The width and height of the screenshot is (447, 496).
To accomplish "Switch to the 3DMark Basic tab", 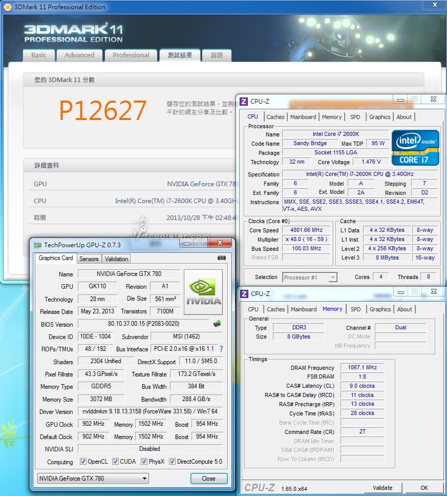I will point(39,55).
